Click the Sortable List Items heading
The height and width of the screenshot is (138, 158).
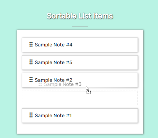[x=80, y=16]
